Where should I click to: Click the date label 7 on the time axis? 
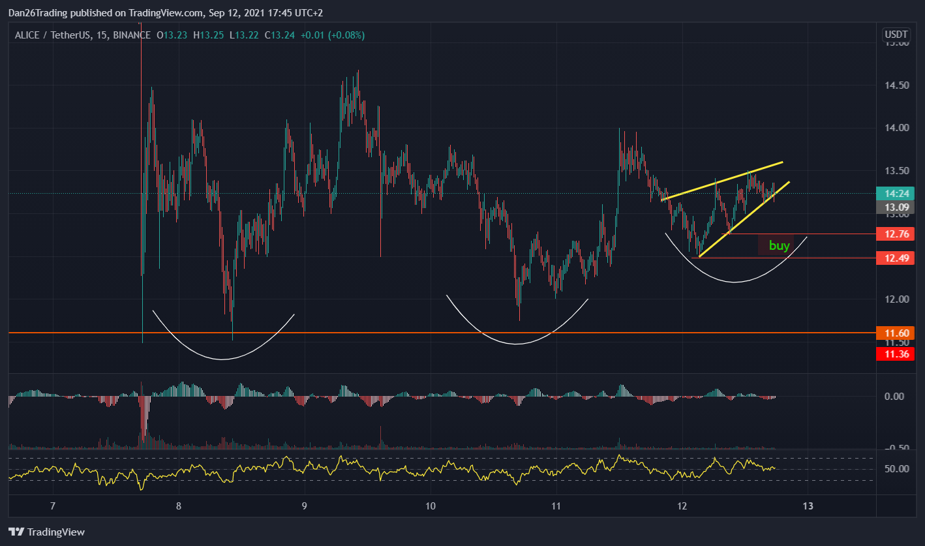53,506
